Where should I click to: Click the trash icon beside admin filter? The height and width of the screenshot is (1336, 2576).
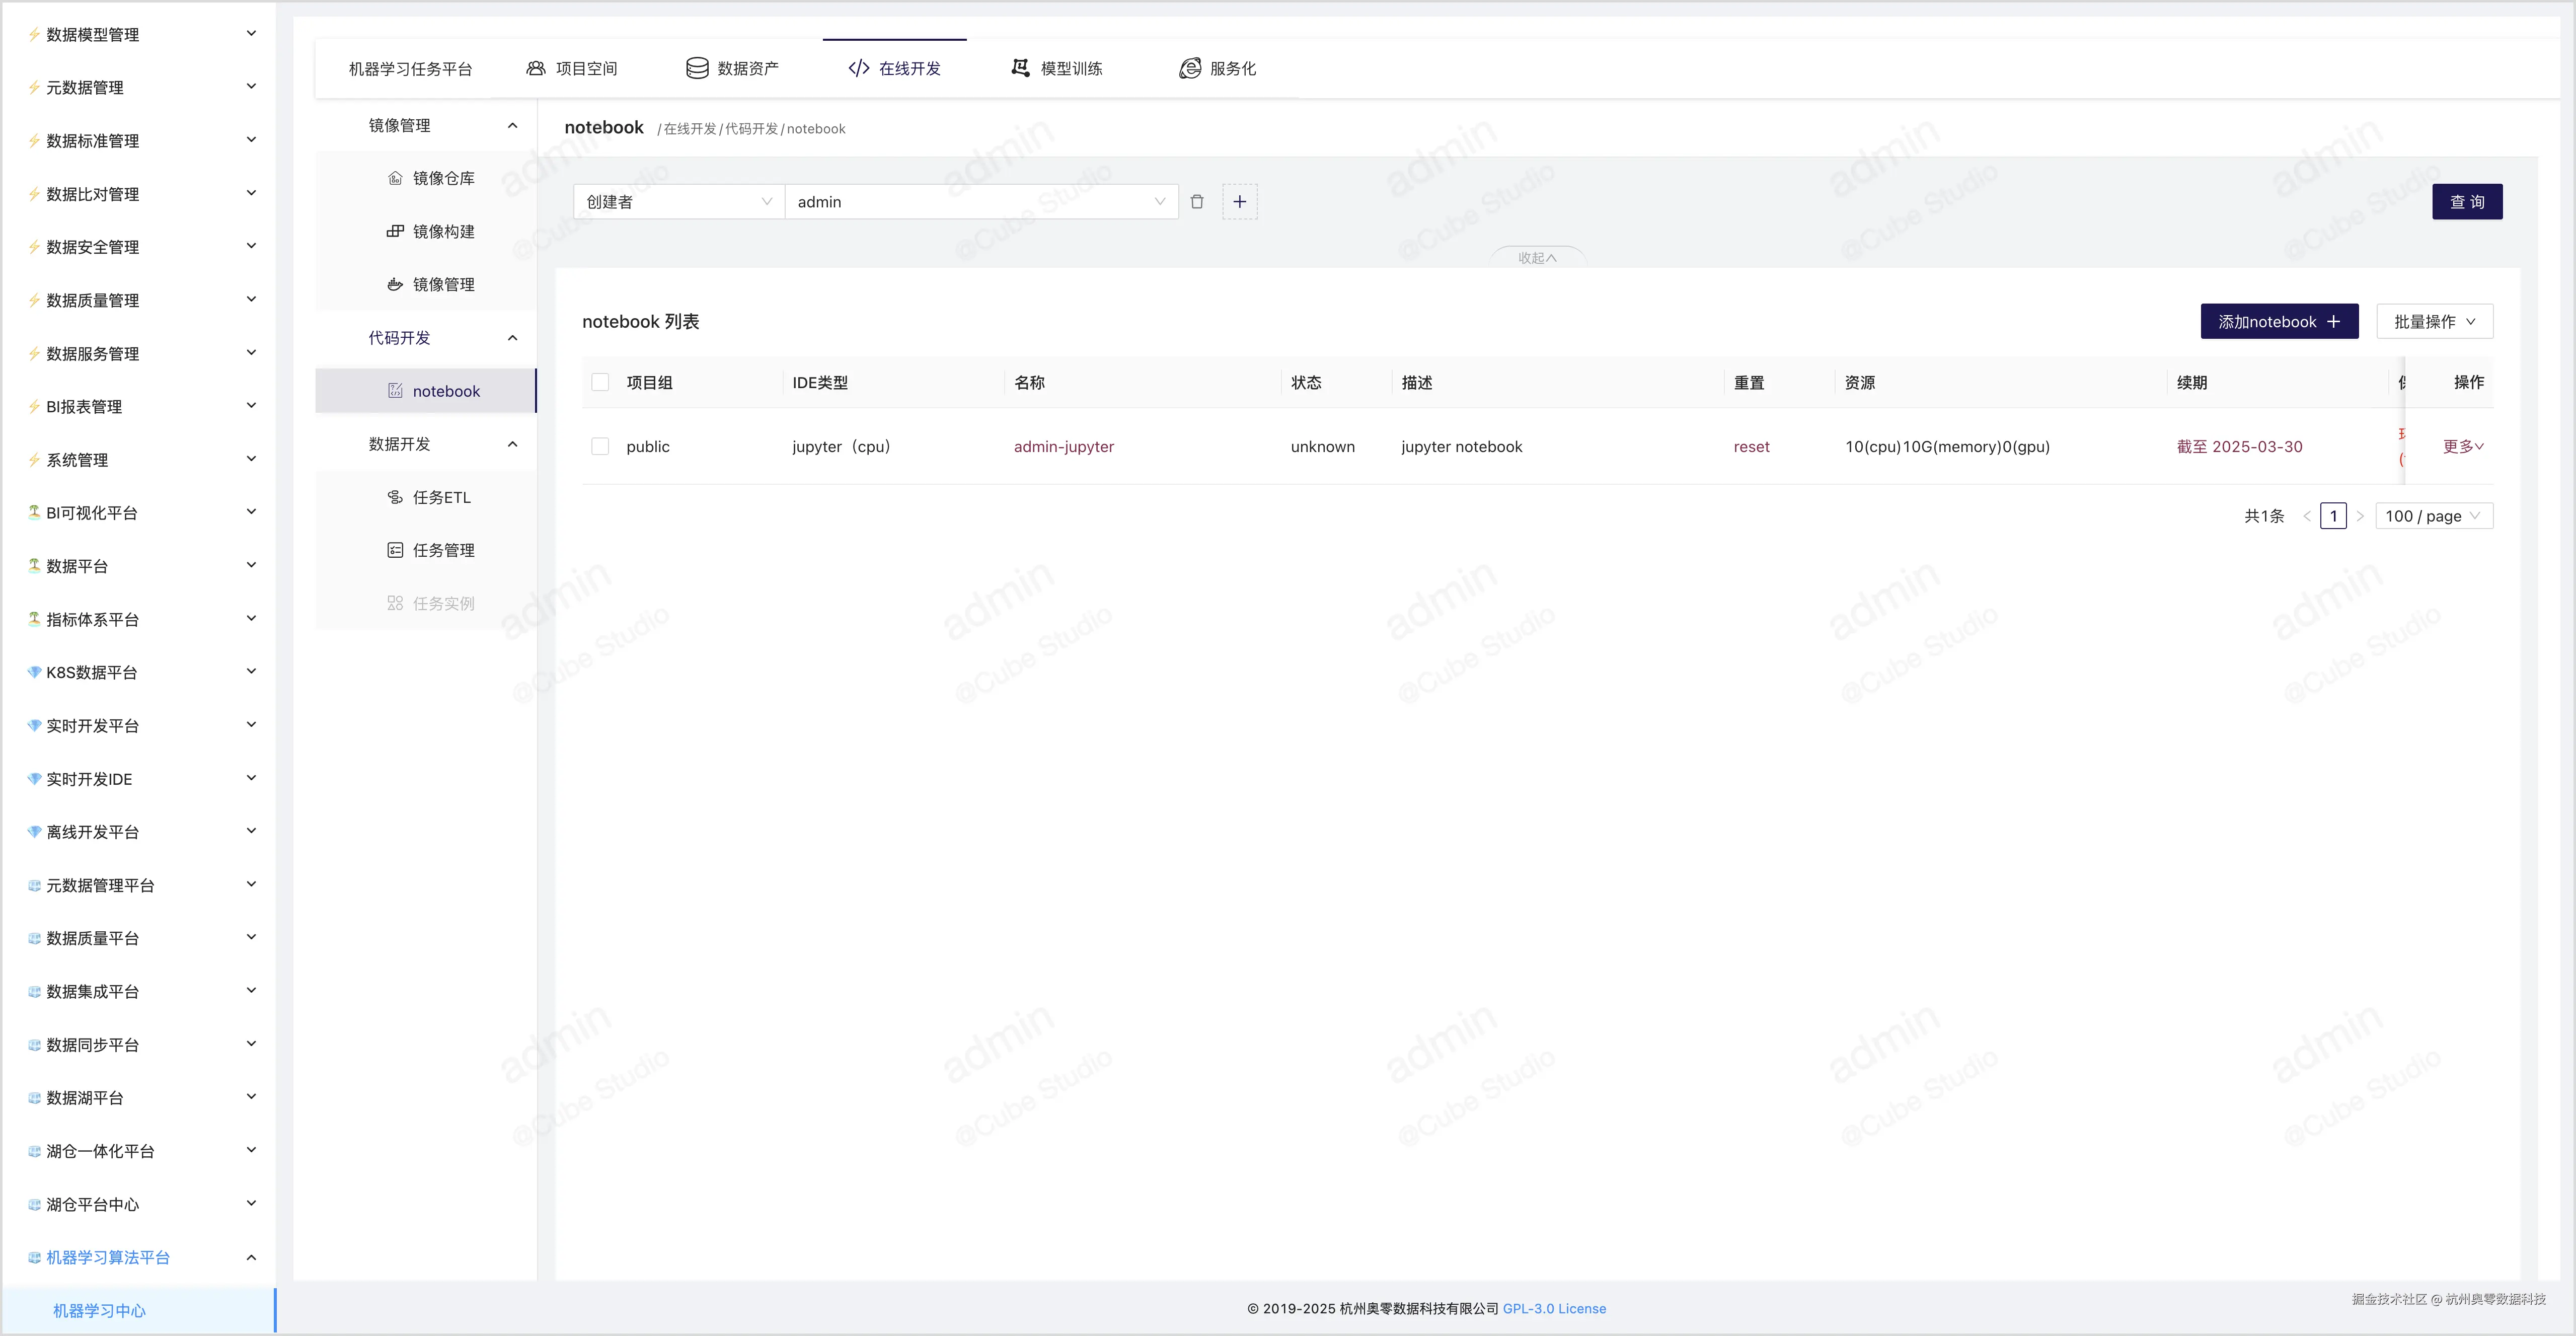click(x=1197, y=202)
